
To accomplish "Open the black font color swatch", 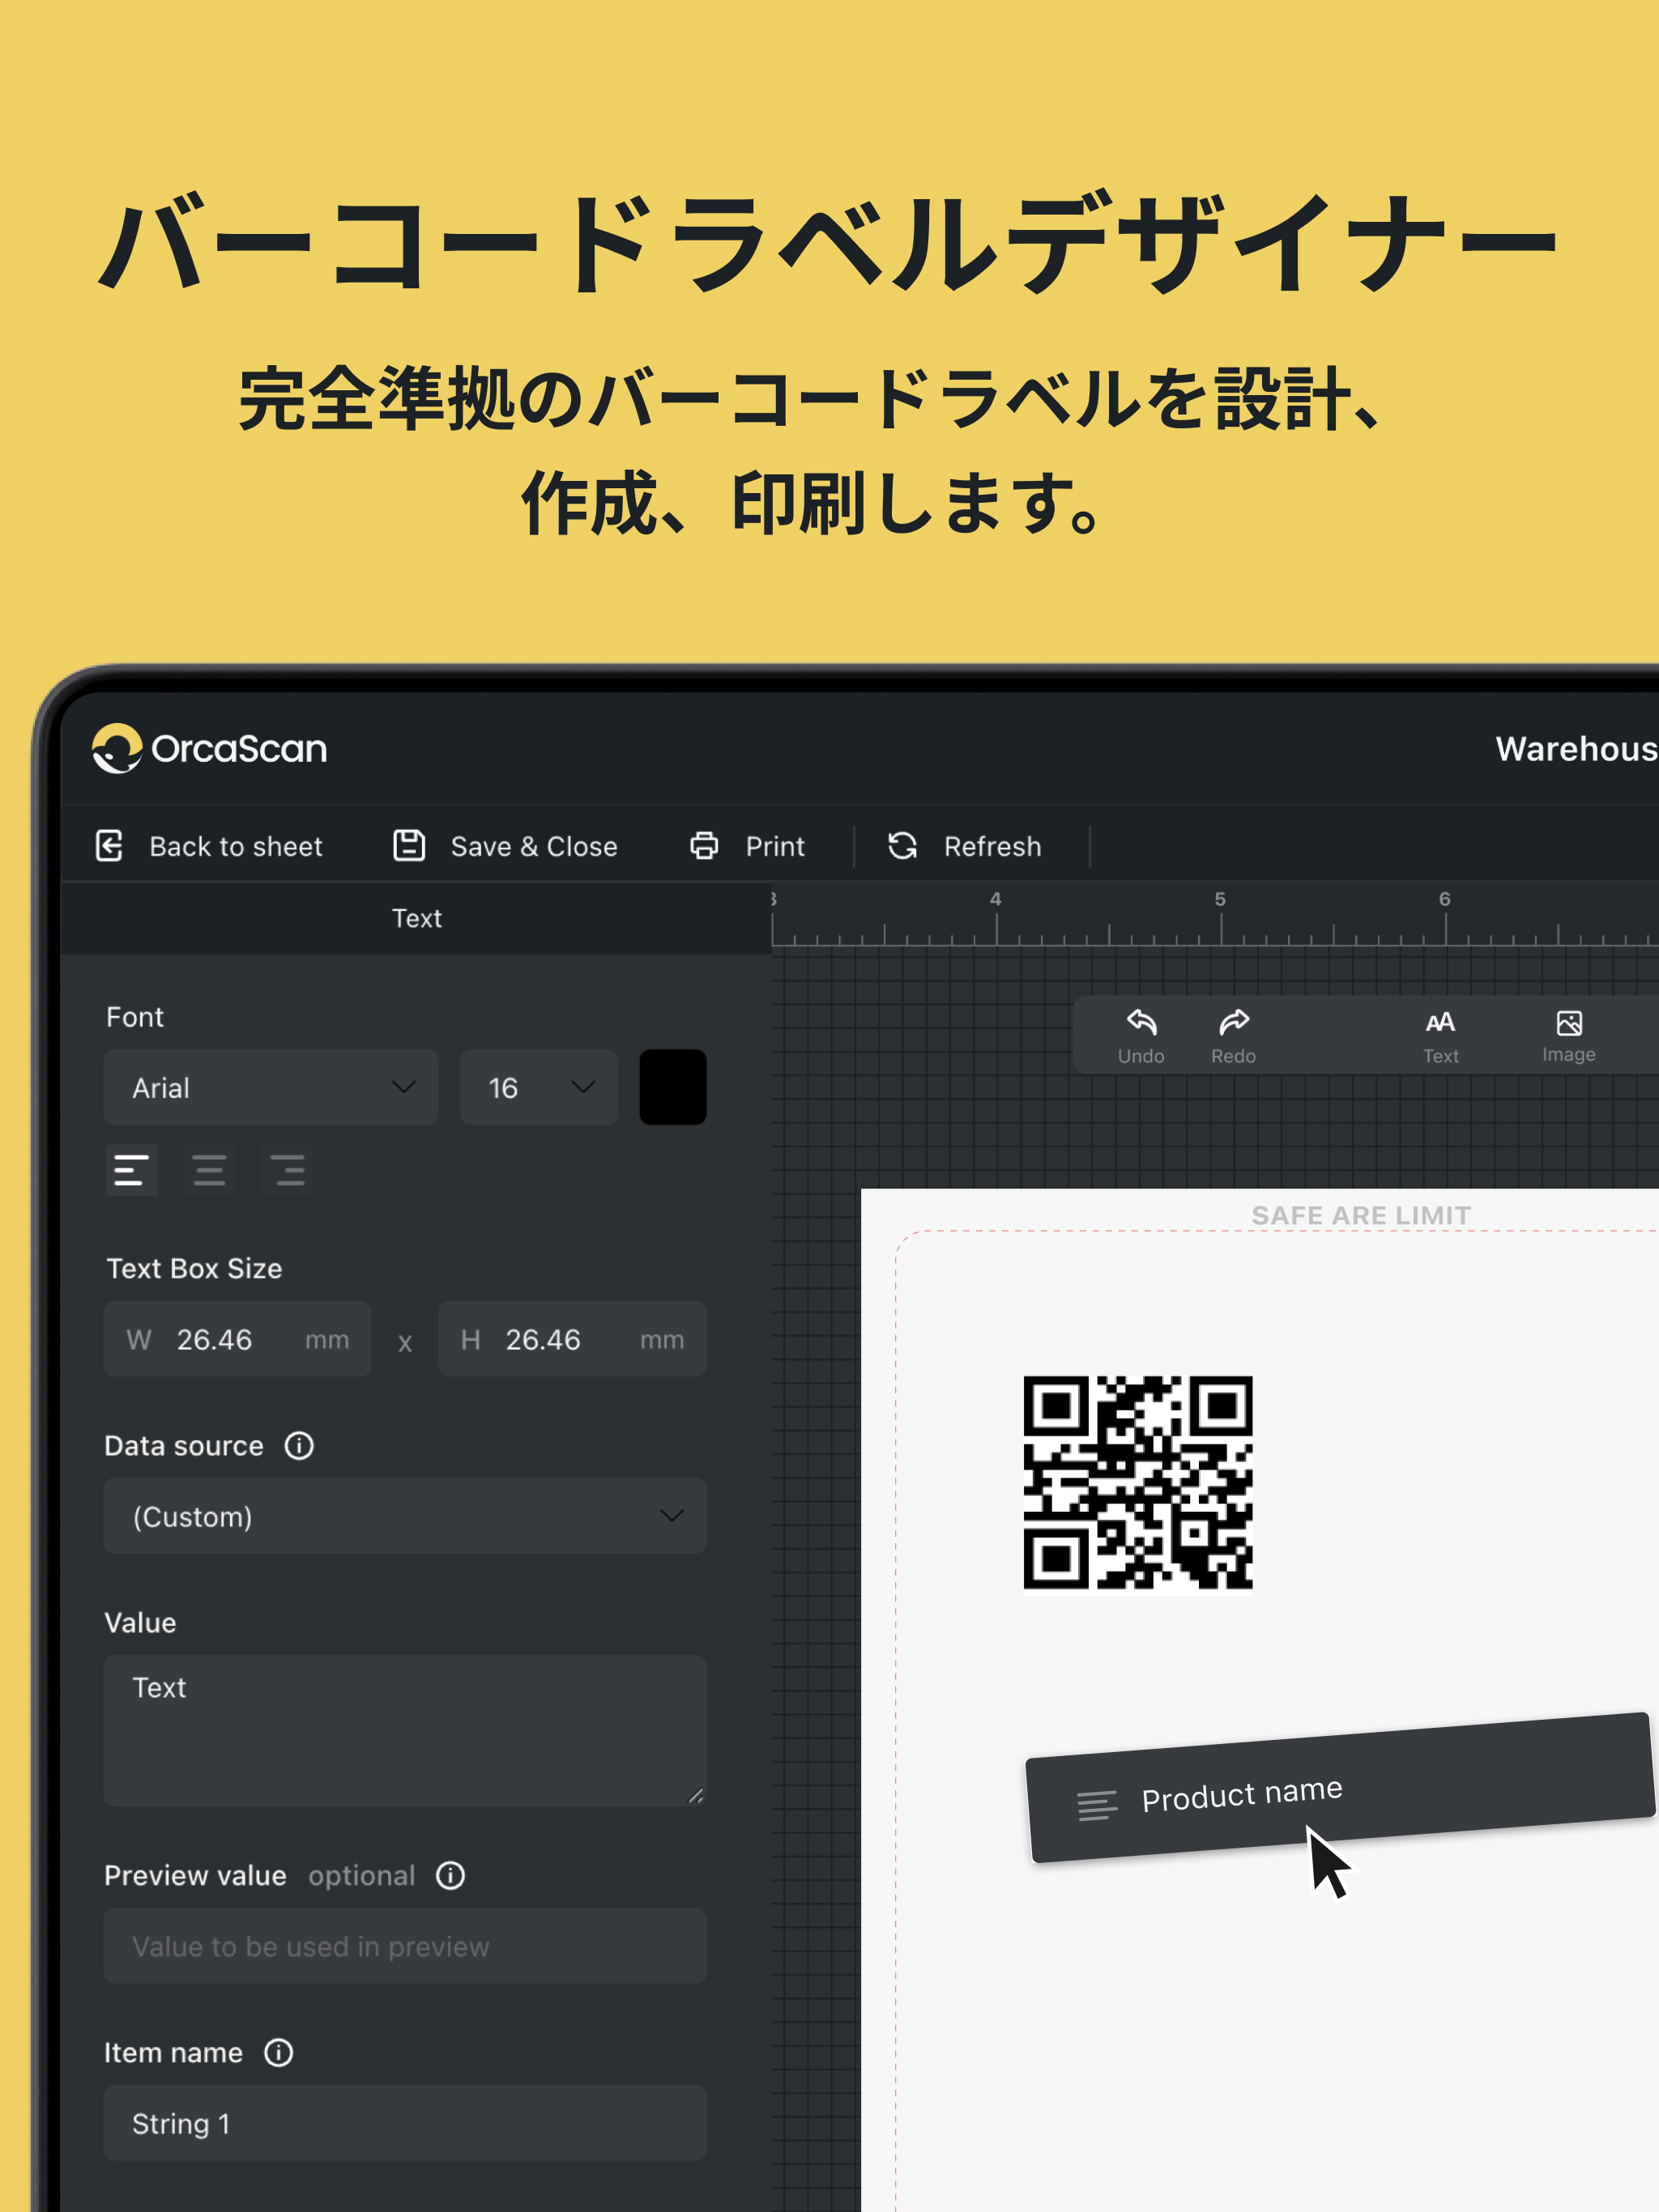I will 672,1087.
